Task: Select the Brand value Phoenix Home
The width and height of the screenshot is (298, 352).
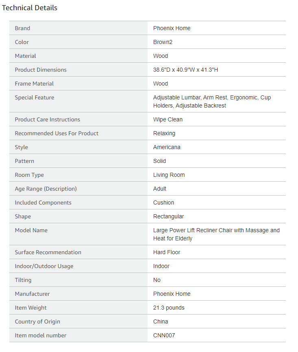Action: 172,28
